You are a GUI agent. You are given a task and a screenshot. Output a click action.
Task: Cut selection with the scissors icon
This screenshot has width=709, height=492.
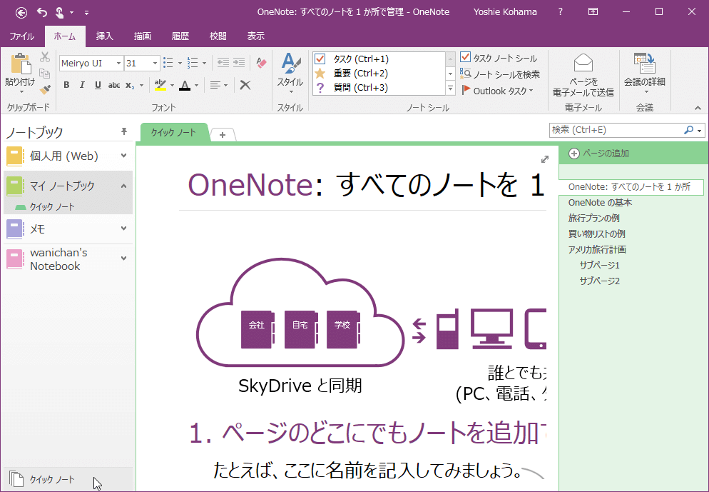tap(45, 57)
